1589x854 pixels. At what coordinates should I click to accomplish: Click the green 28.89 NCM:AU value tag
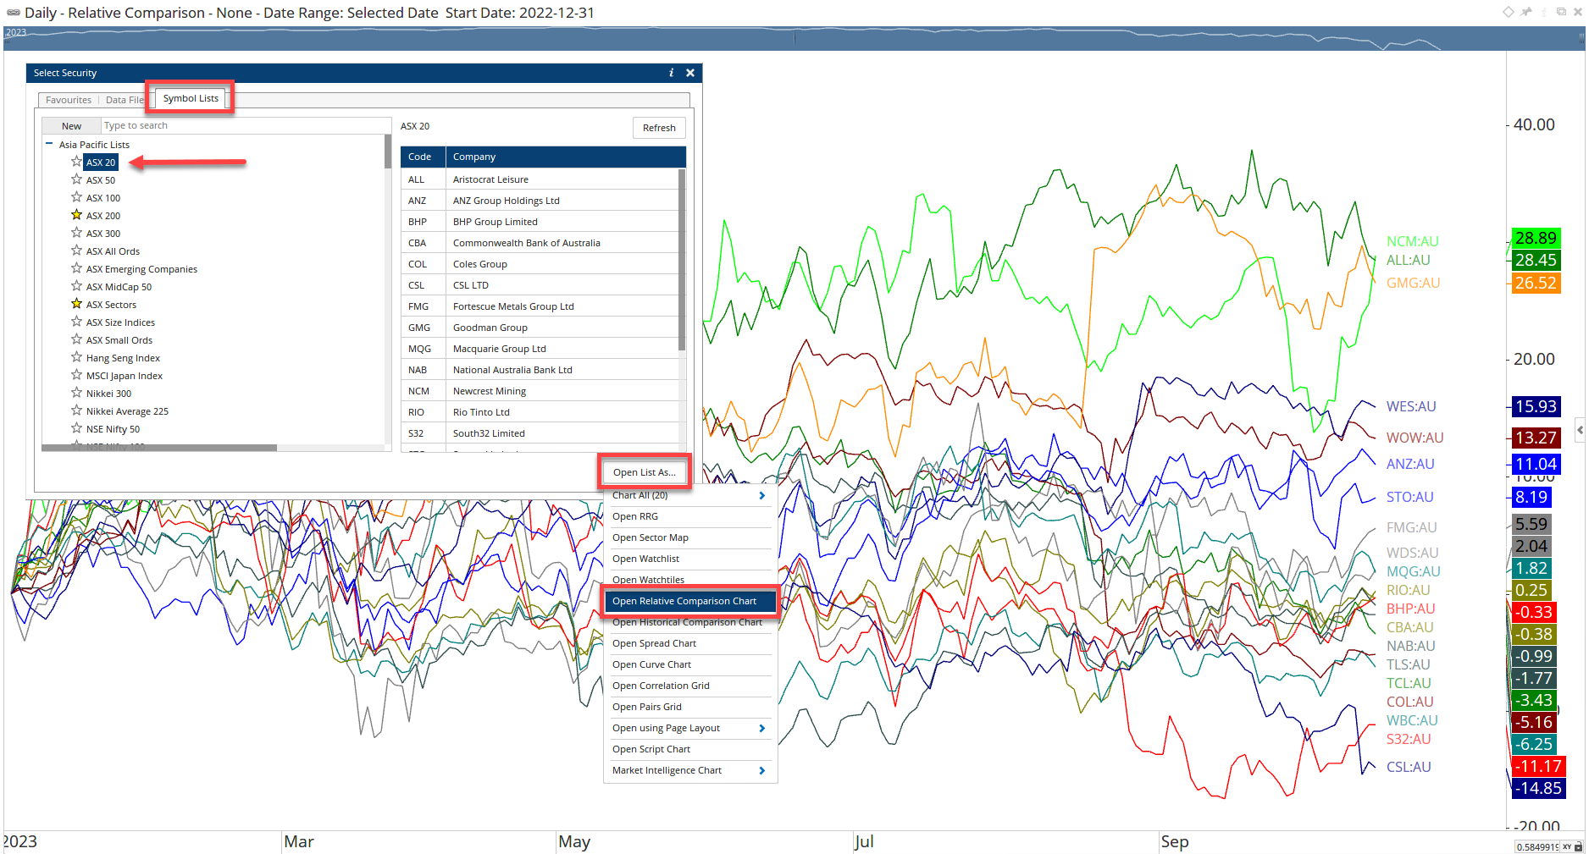point(1536,238)
